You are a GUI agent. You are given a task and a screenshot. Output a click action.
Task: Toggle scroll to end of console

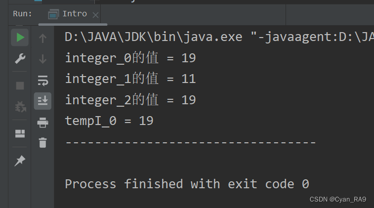tap(42, 101)
